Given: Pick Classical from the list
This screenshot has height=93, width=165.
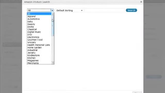Looking at the screenshot, I should click(x=39, y=29).
